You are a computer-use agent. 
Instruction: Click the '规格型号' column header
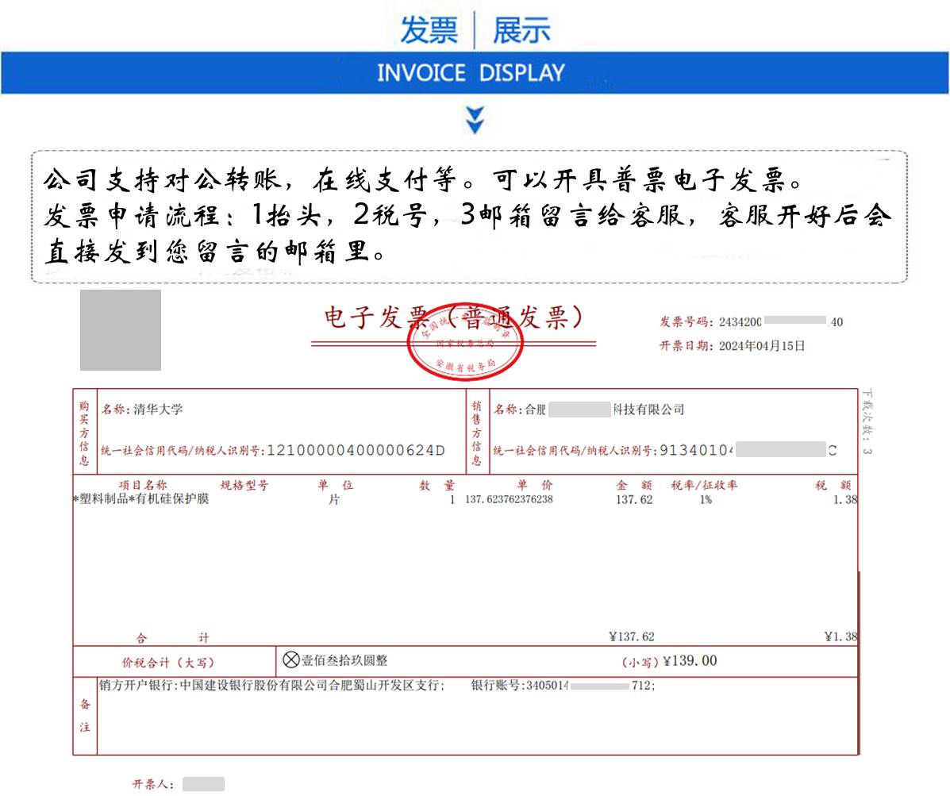pyautogui.click(x=244, y=485)
